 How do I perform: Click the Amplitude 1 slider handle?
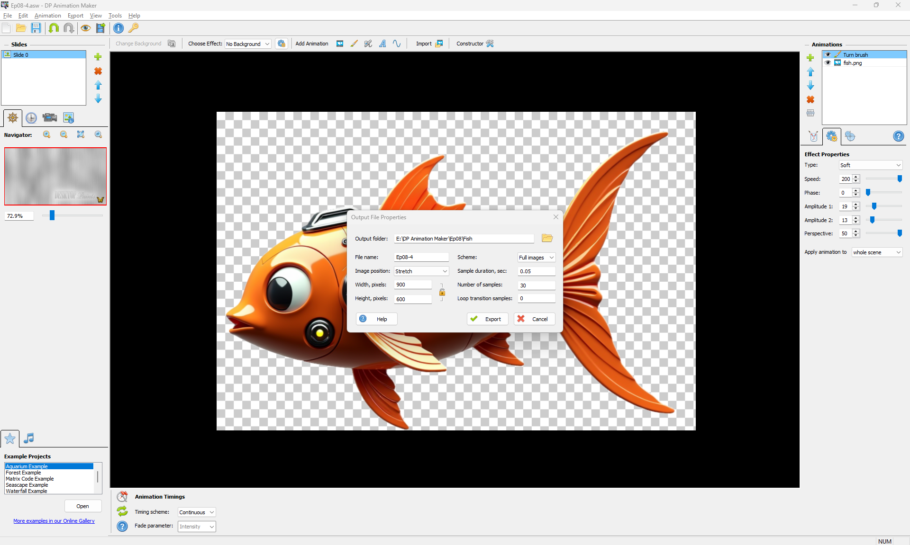point(874,206)
